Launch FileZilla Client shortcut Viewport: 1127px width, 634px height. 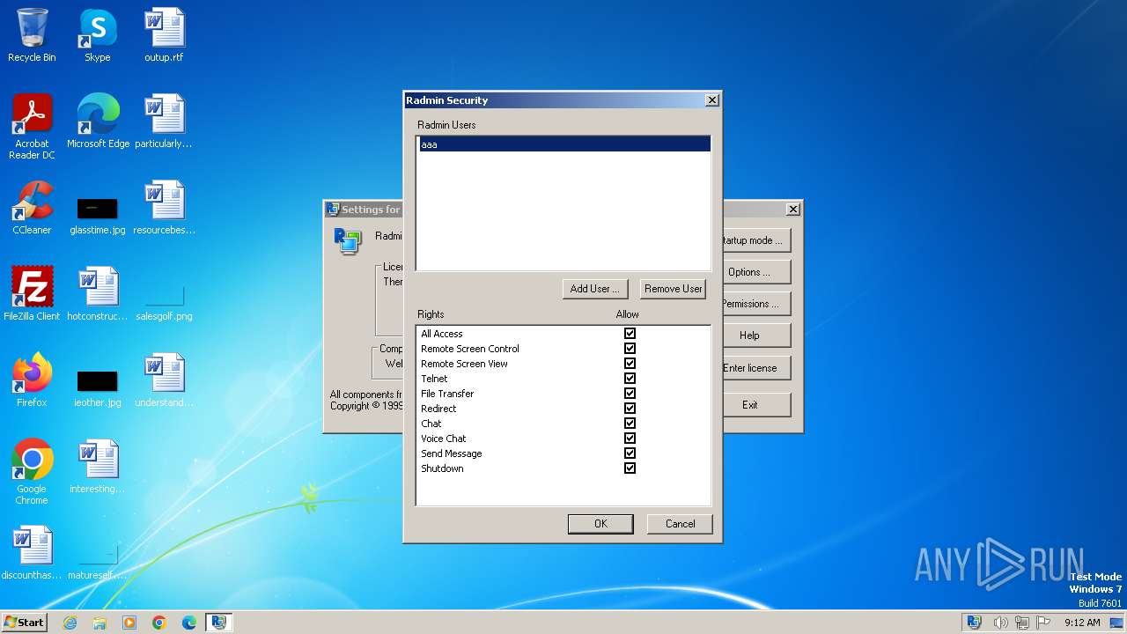[x=32, y=294]
